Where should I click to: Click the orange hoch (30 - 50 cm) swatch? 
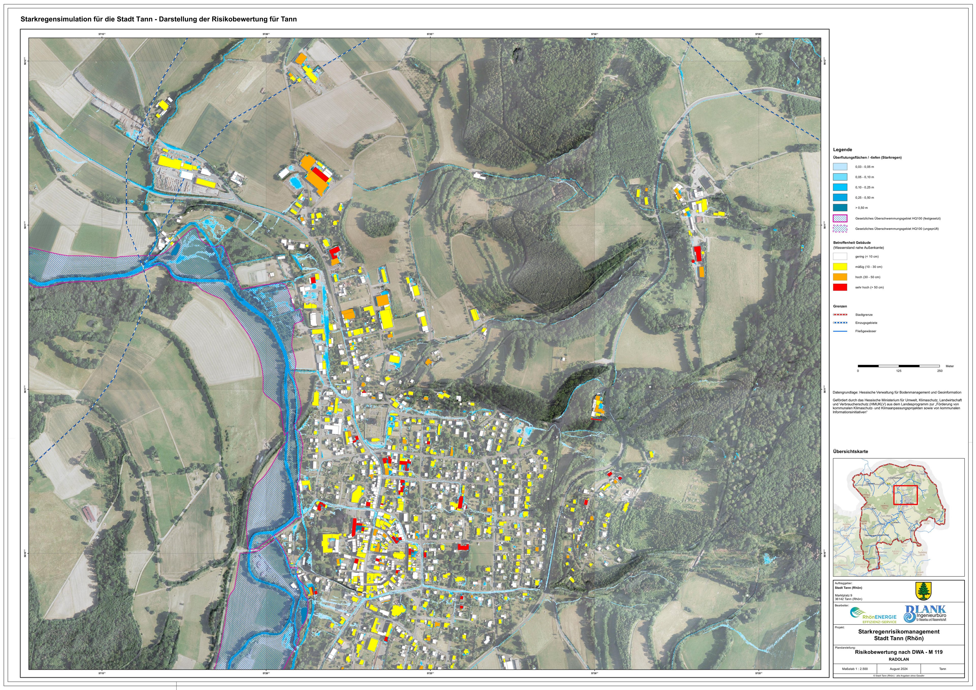tap(840, 277)
